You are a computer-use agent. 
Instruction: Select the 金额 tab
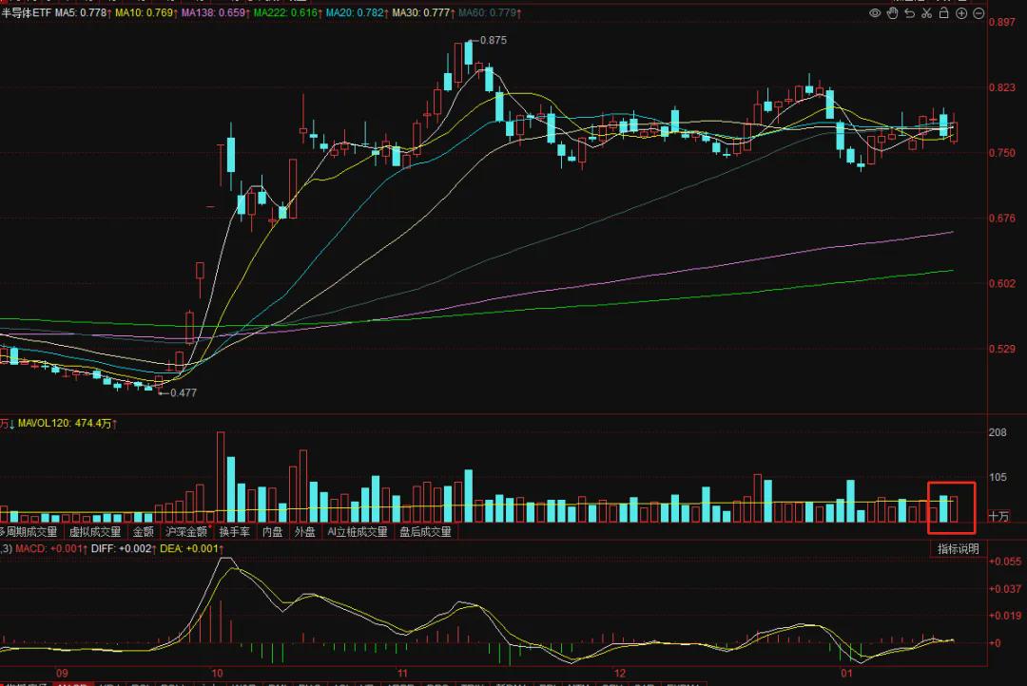pos(143,531)
